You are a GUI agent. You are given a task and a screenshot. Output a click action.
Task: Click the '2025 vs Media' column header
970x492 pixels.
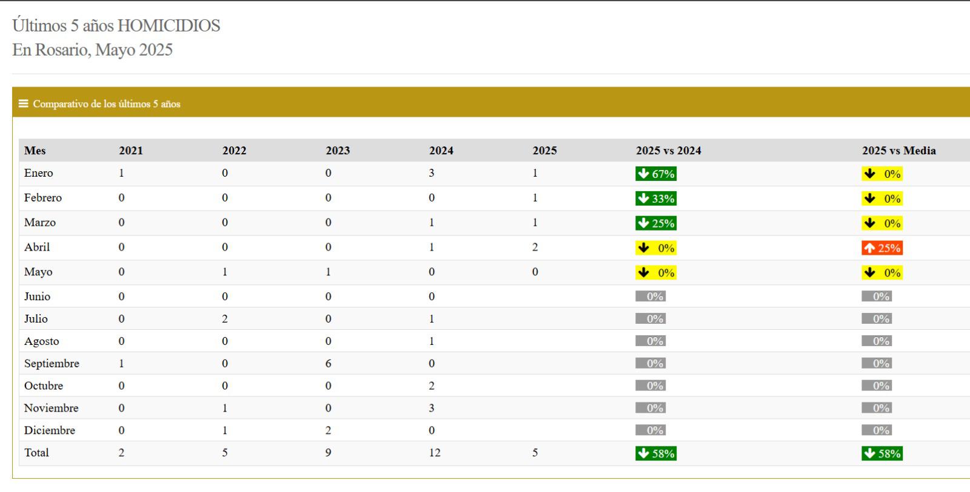pos(898,151)
